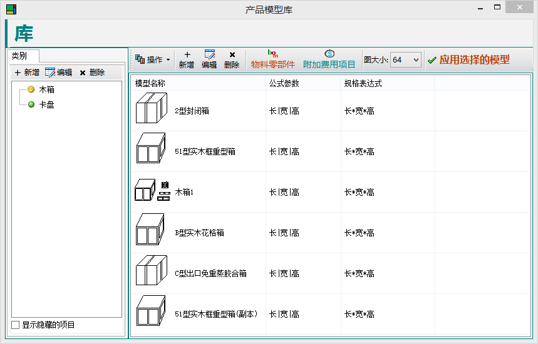The width and height of the screenshot is (538, 344).
Task: Select 卡盘 category in tree
Action: (x=46, y=104)
